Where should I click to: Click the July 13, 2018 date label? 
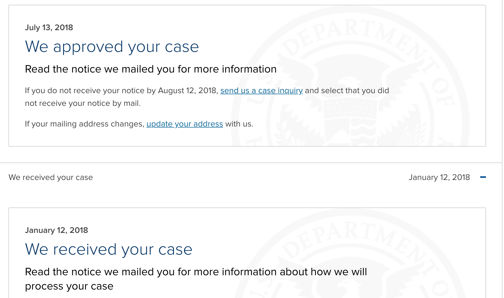[x=49, y=28]
